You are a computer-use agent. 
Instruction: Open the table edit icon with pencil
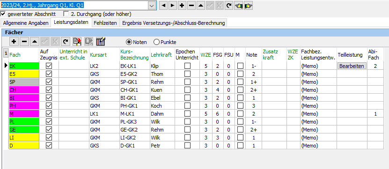tap(101, 42)
